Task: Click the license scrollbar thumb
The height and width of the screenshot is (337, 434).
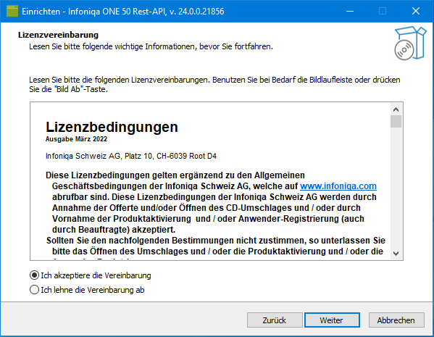Action: [396, 122]
